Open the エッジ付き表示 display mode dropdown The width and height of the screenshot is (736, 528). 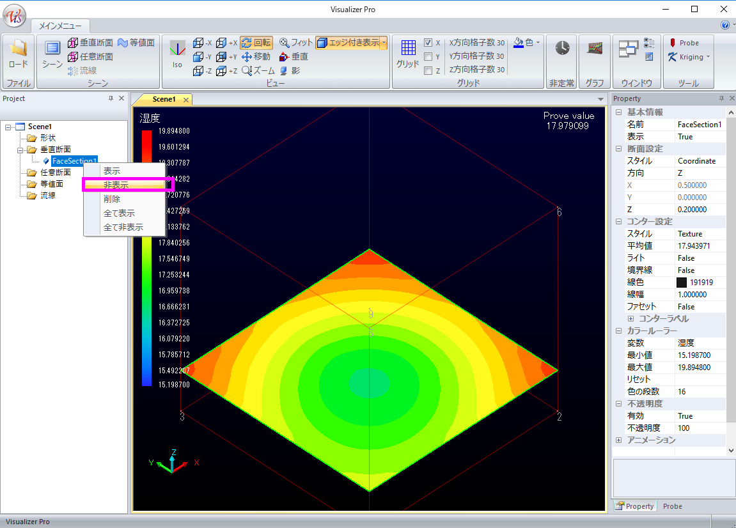click(x=384, y=43)
